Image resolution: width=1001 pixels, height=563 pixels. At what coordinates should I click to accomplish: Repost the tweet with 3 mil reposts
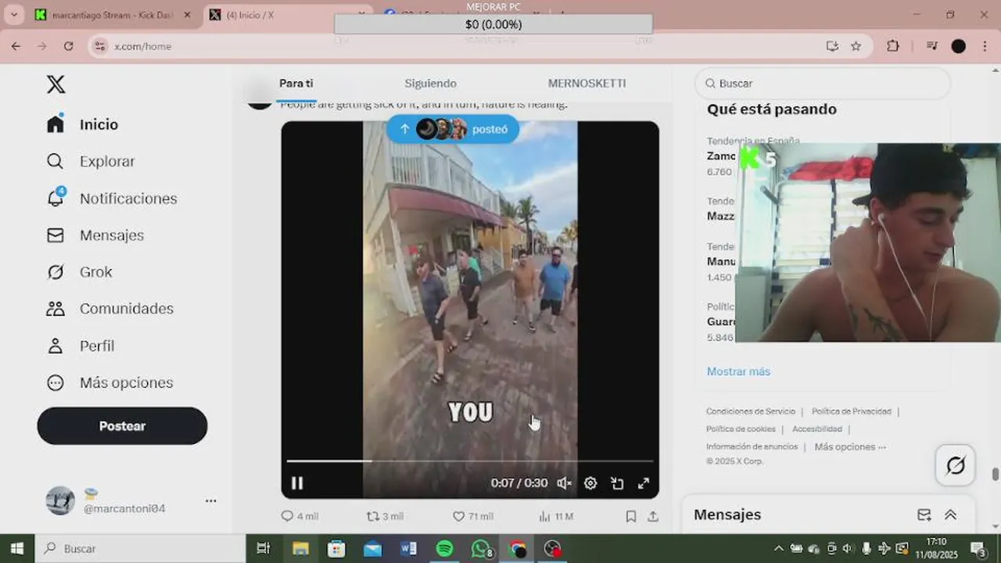click(x=385, y=516)
